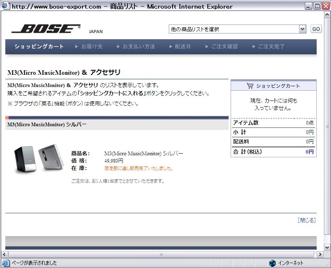The height and width of the screenshot is (268, 331).
Task: Click the Internet Explorer page icon in title bar
Action: point(5,6)
